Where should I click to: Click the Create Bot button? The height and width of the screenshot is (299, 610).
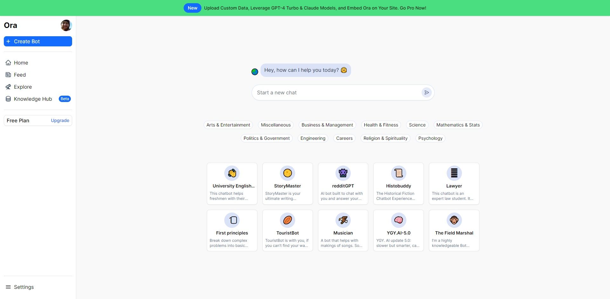38,41
